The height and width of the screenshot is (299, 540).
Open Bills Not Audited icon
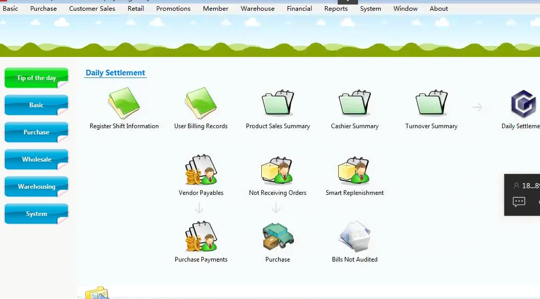(x=355, y=236)
